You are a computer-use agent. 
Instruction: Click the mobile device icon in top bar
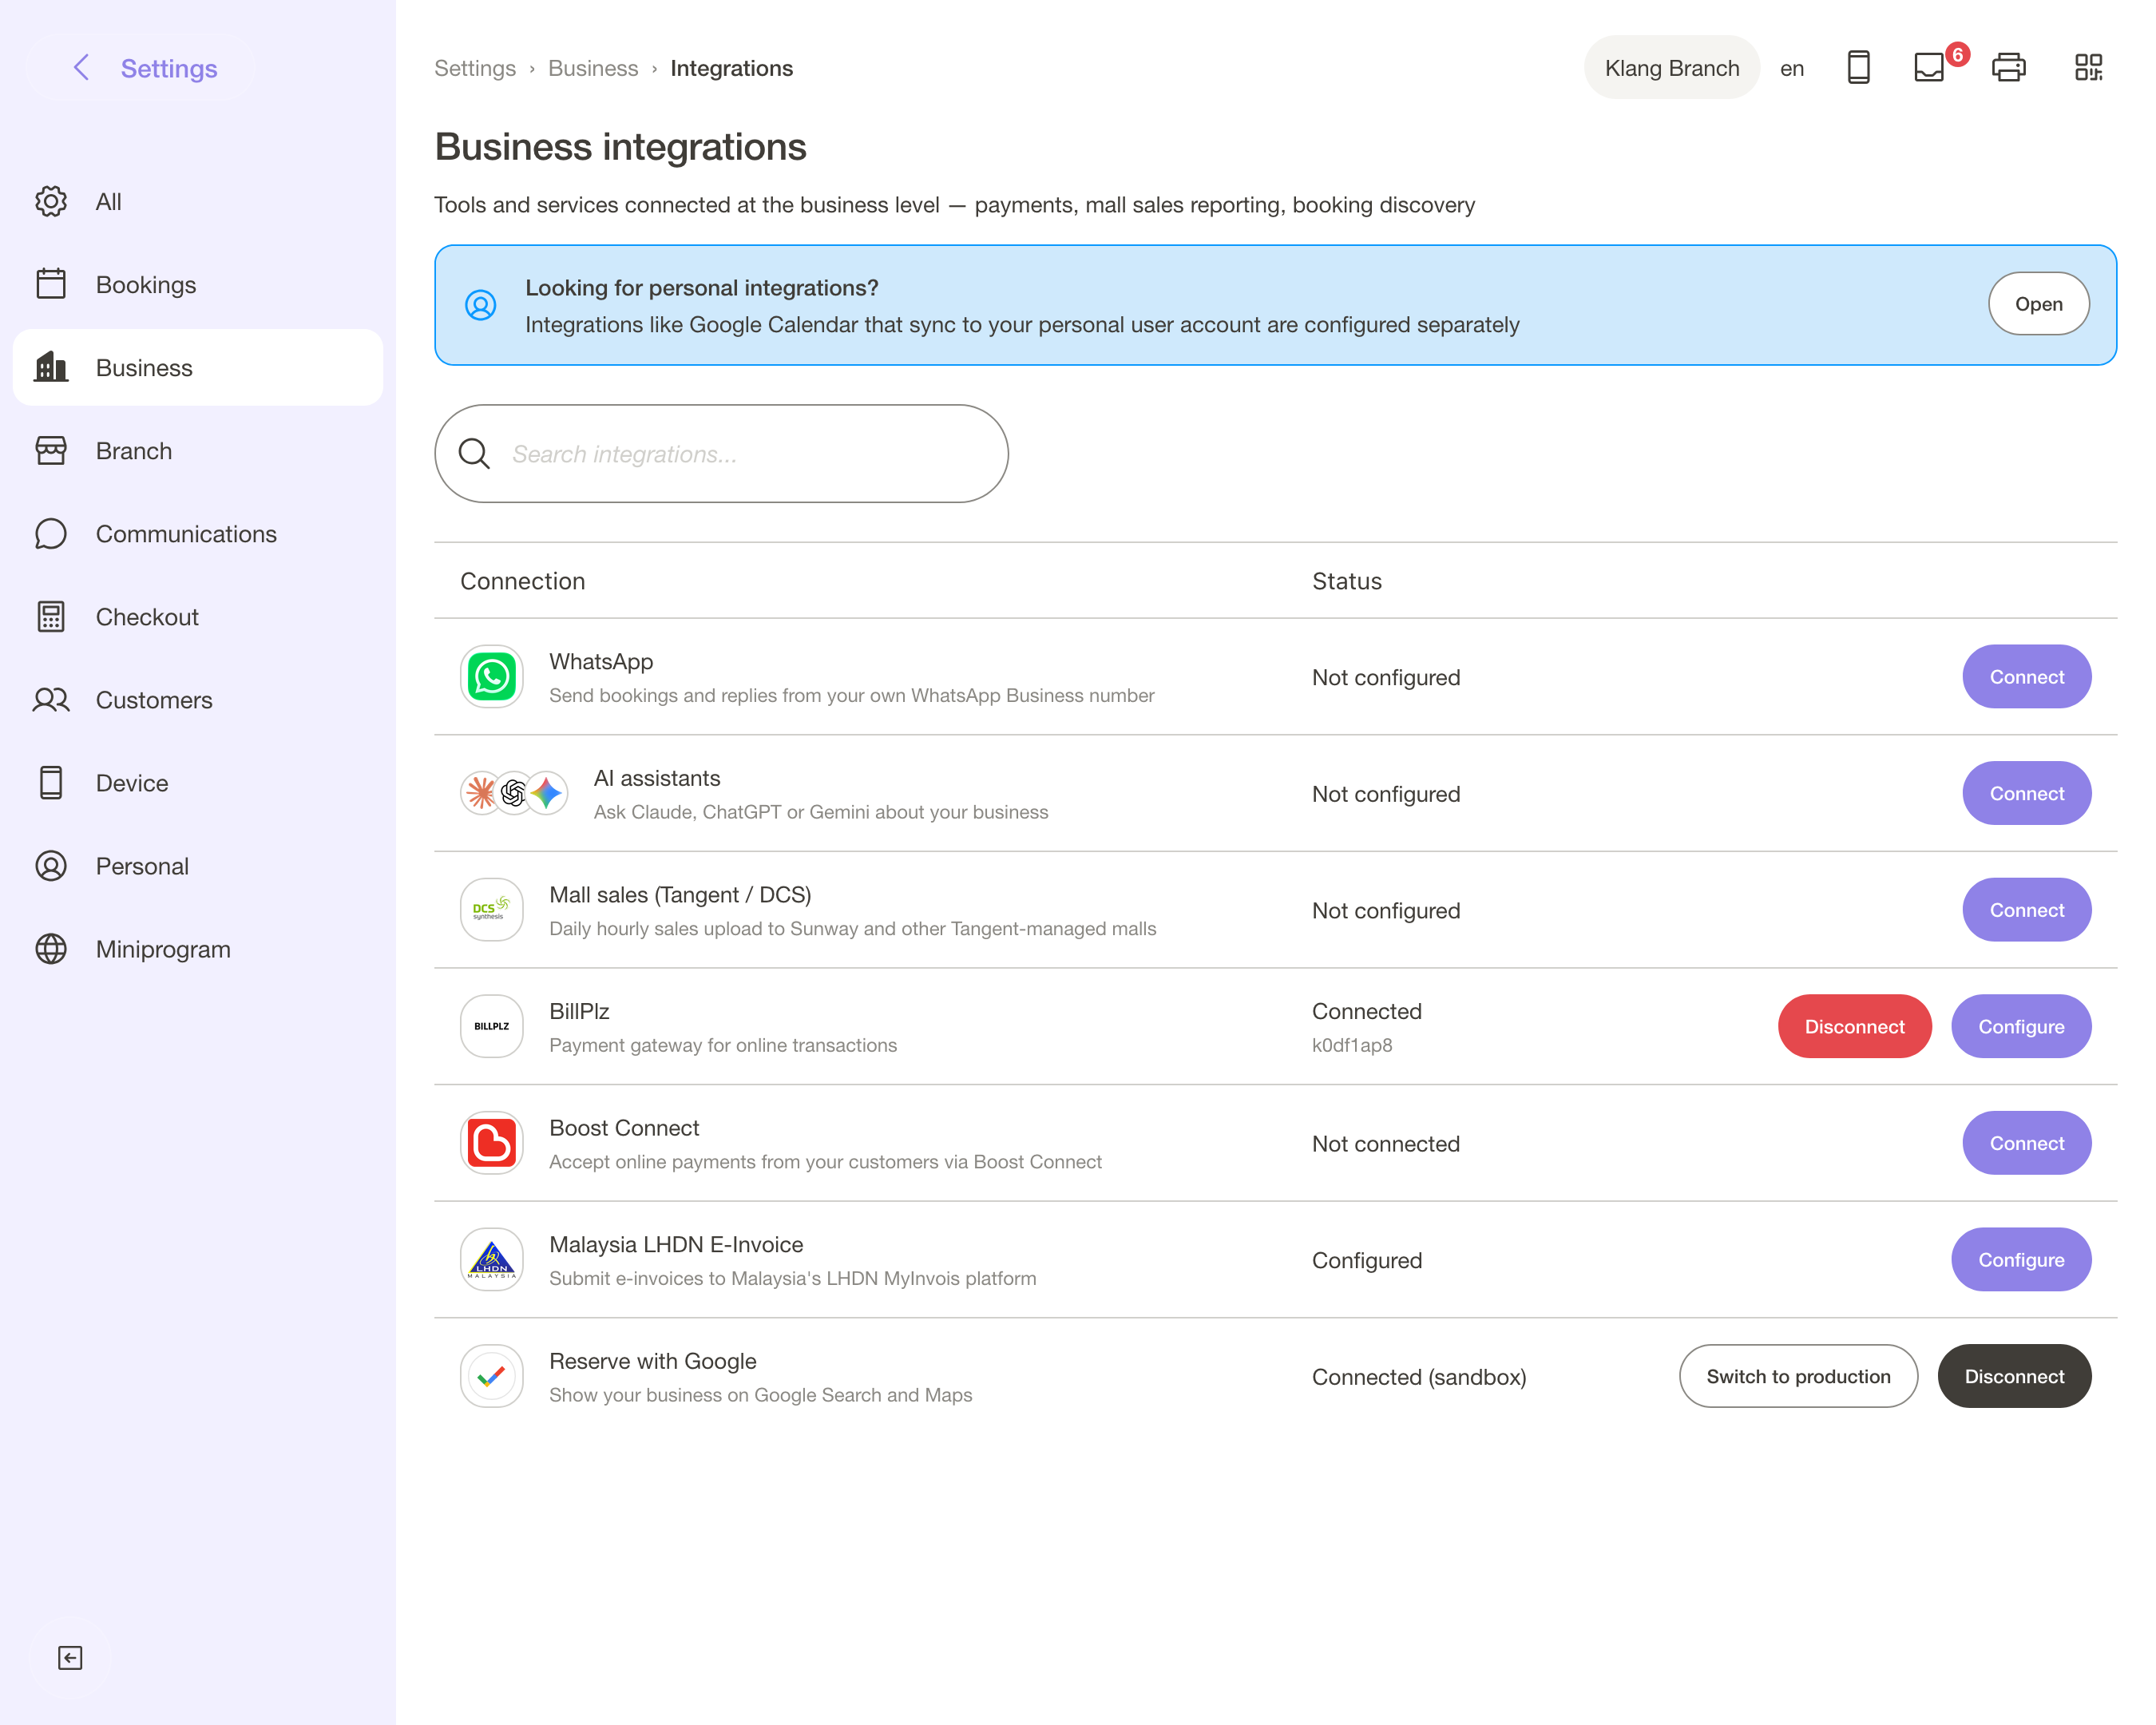coord(1859,68)
